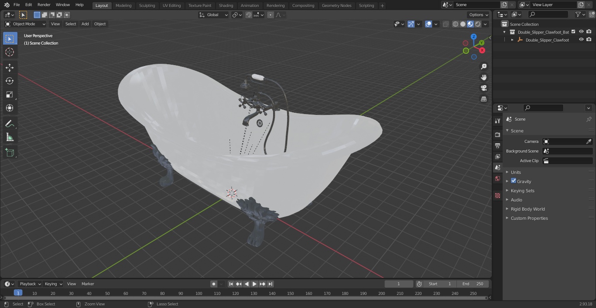The width and height of the screenshot is (596, 308).
Task: Jump to the timeline start frame
Action: [x=231, y=284]
